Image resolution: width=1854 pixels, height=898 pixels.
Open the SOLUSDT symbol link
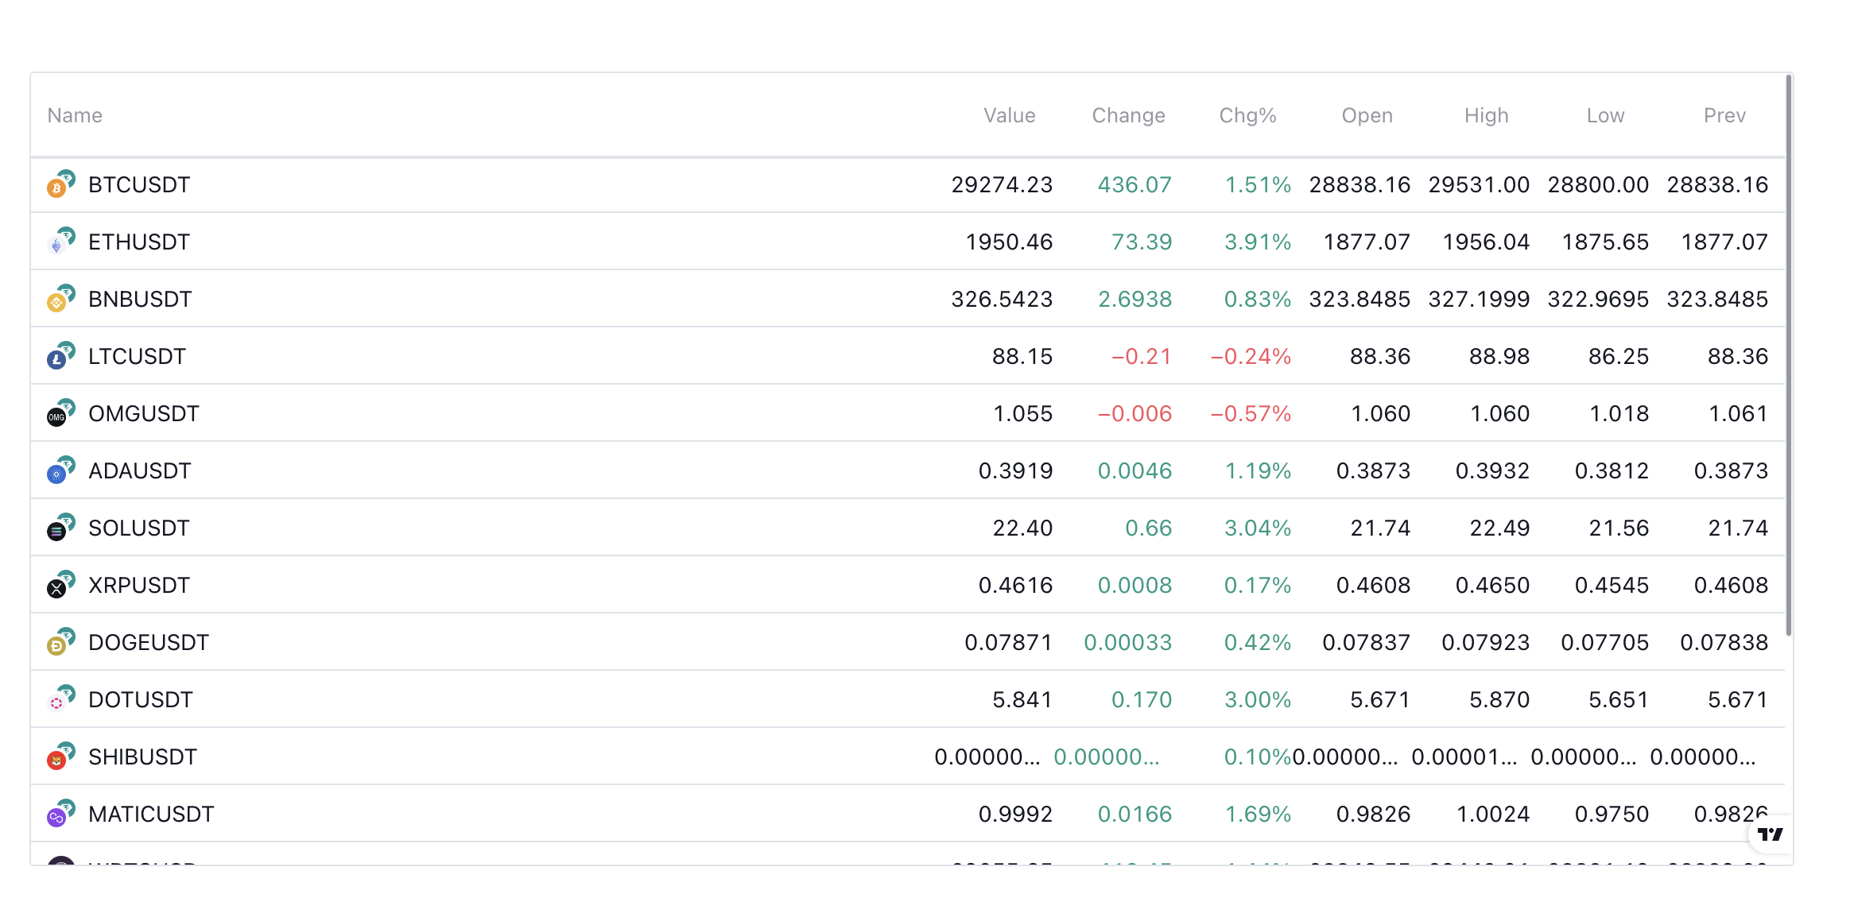tap(139, 528)
